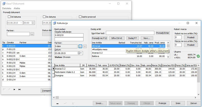Screen dimensions: 202x107
Task: Open partner browse button in Kasa F Dokumenti
Action: click(x=32, y=34)
